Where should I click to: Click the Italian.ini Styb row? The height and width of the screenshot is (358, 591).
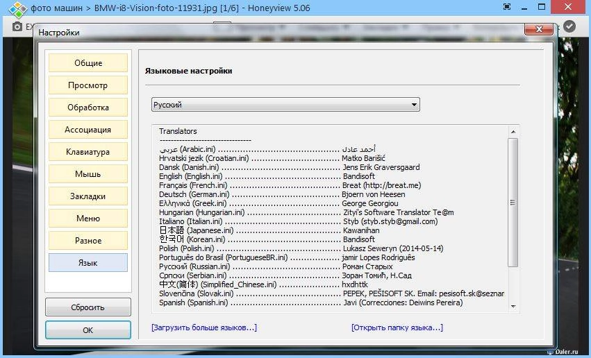click(x=298, y=221)
